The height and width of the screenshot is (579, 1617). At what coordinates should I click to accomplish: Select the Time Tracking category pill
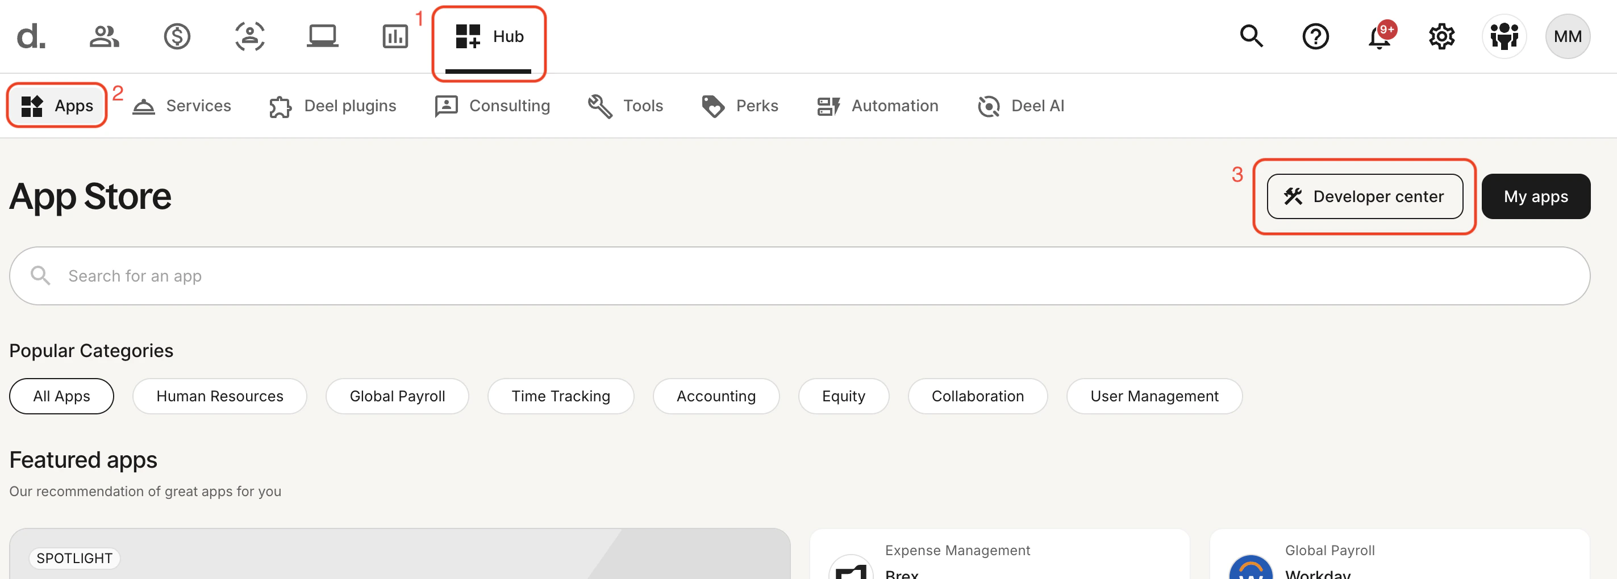[561, 396]
